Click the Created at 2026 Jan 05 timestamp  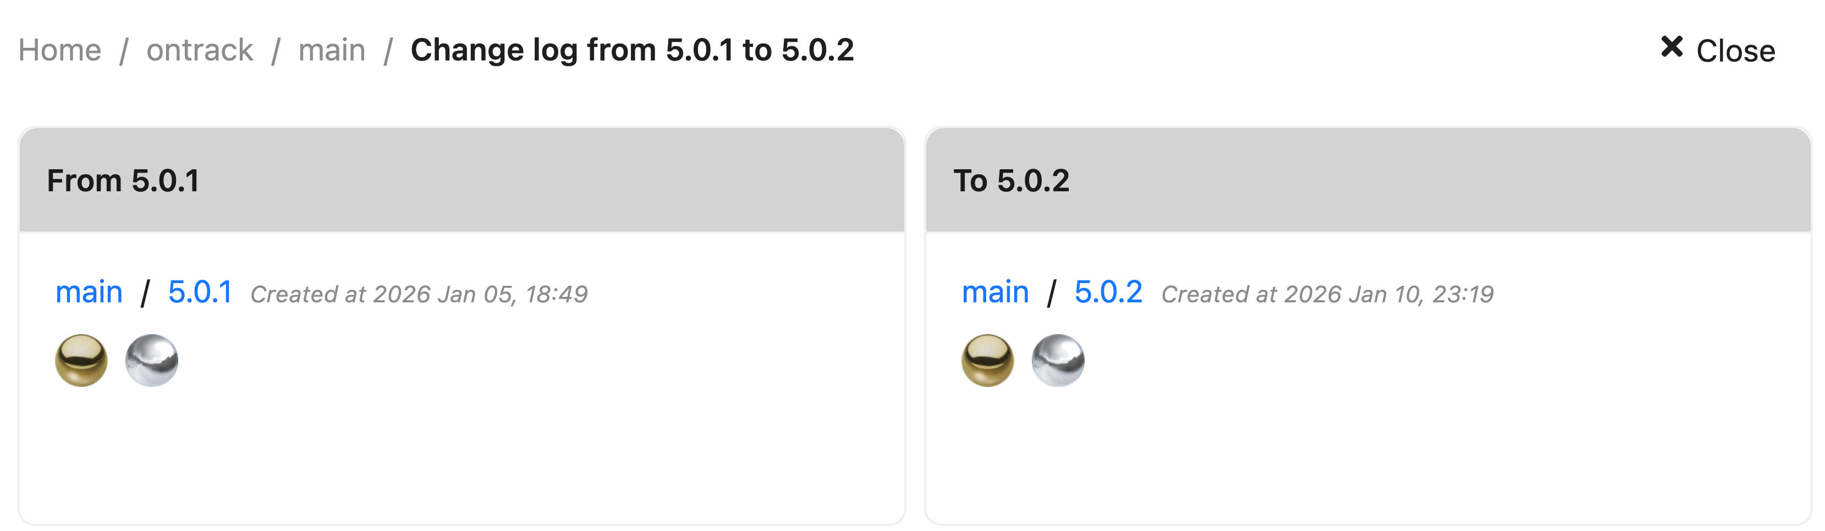click(419, 294)
